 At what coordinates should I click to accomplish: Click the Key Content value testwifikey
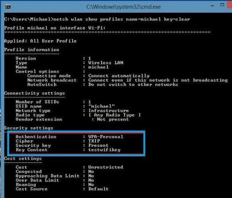pos(104,150)
